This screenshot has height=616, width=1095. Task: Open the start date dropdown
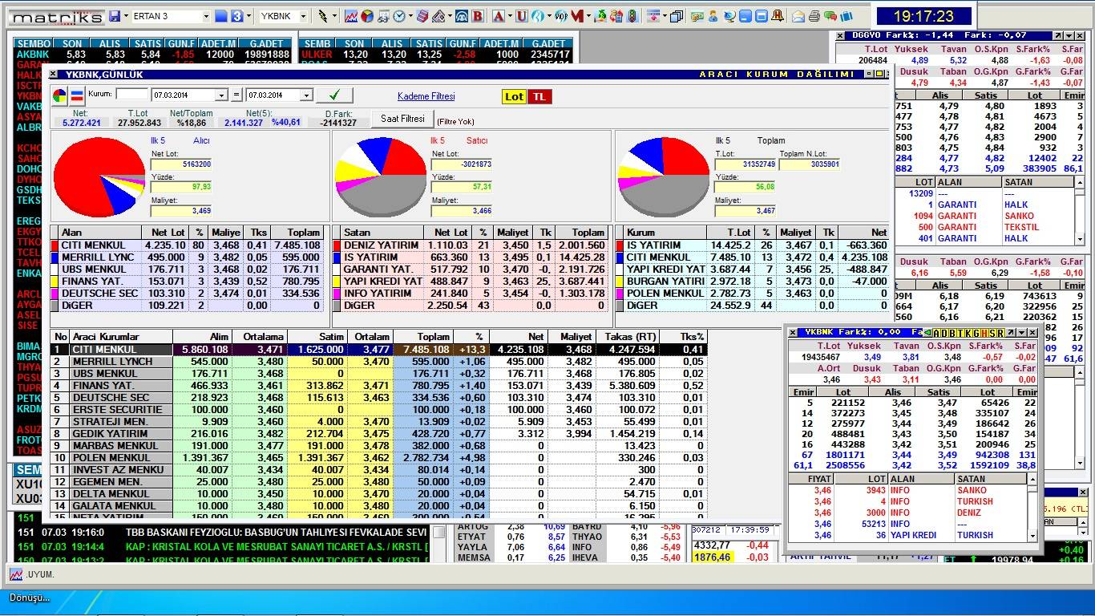click(221, 95)
